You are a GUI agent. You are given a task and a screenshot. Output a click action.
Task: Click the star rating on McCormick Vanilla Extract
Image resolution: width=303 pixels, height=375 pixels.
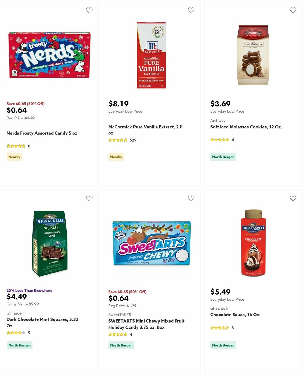point(118,140)
